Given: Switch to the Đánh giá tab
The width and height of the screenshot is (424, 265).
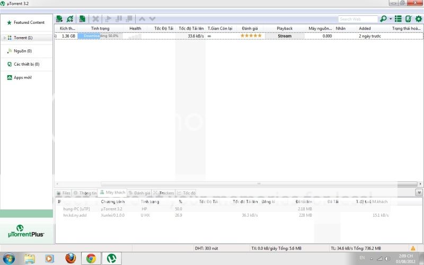Looking at the screenshot, I should click(x=139, y=193).
